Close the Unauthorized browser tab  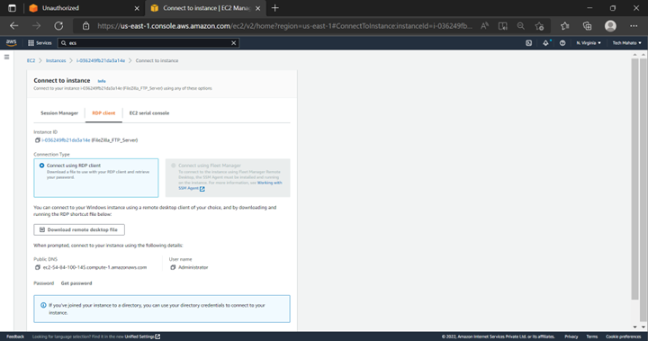click(137, 8)
